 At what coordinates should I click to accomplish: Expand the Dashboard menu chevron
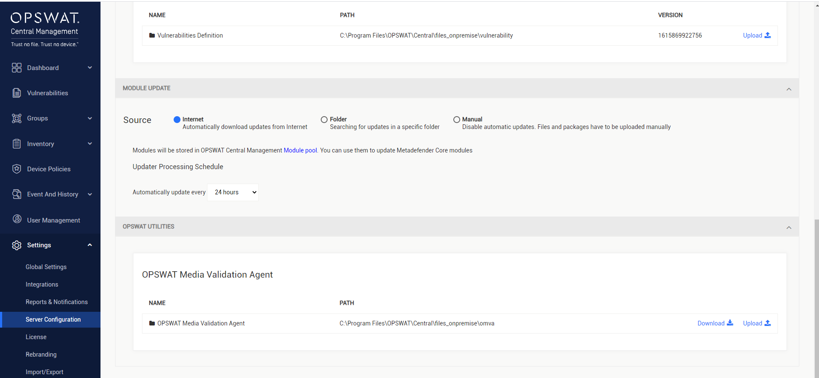pyautogui.click(x=90, y=67)
